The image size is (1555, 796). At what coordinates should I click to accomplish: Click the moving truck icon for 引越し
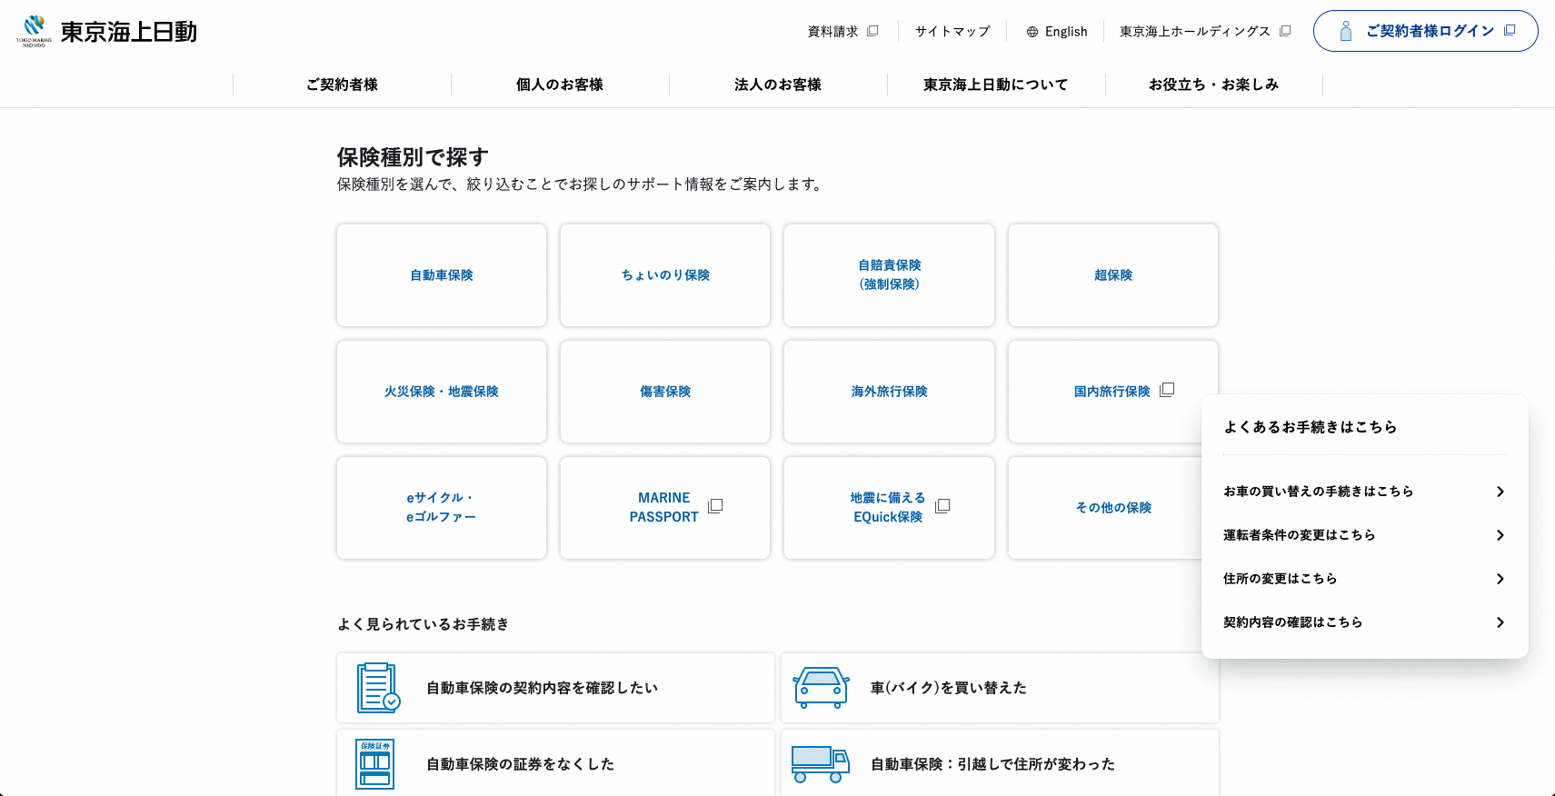pyautogui.click(x=821, y=764)
